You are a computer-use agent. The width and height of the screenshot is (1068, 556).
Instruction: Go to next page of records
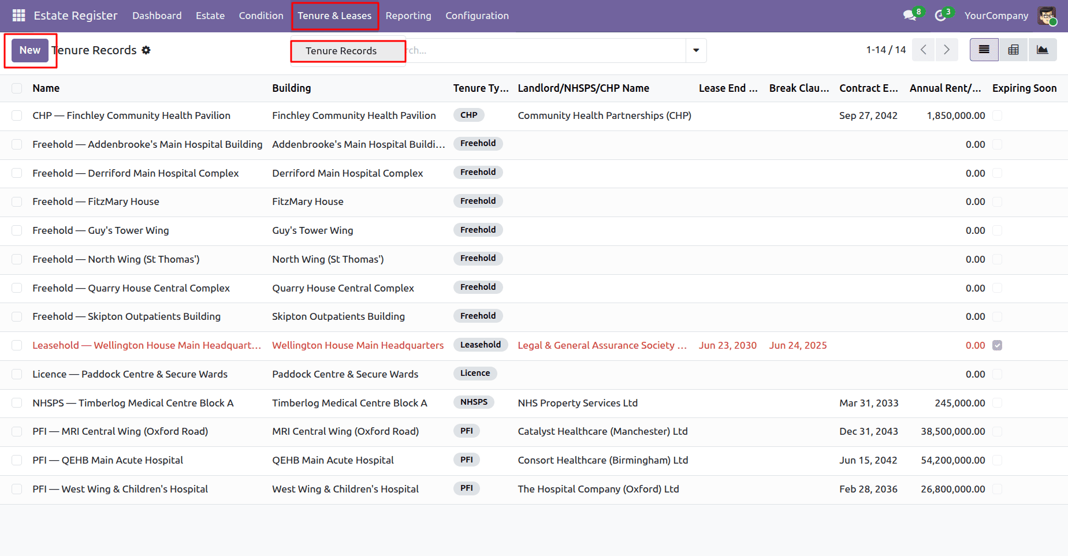click(947, 50)
